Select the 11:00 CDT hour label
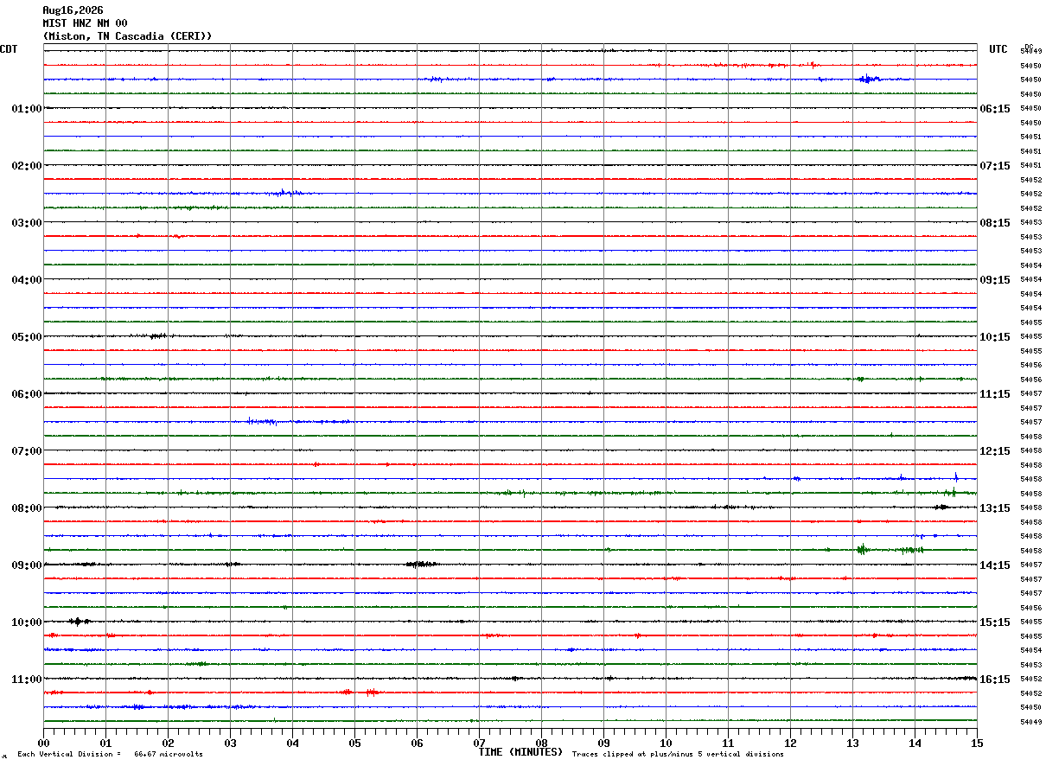 coord(27,680)
